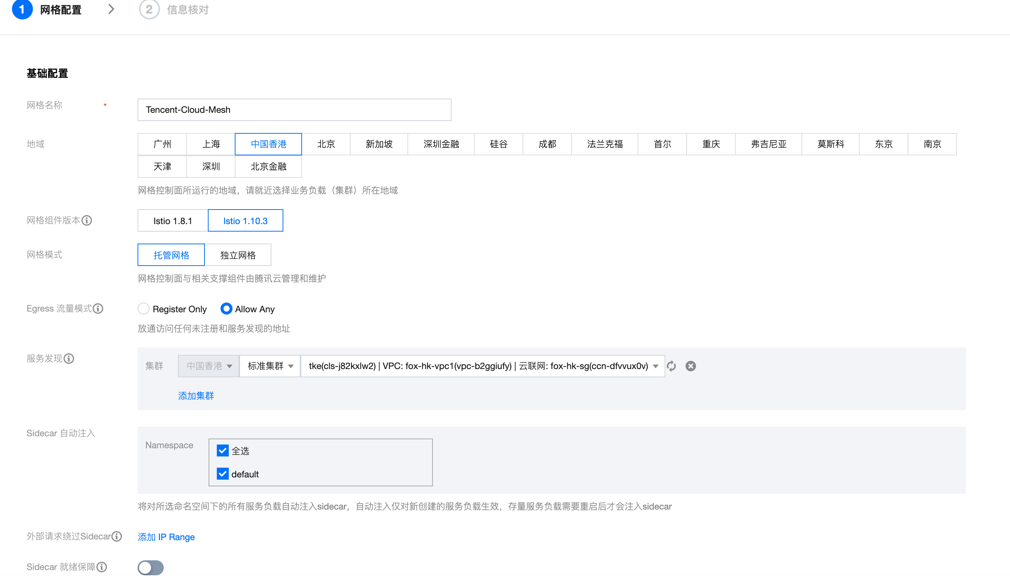1010x576 pixels.
Task: Click the step 1 circle for 网格配置
Action: coord(22,9)
